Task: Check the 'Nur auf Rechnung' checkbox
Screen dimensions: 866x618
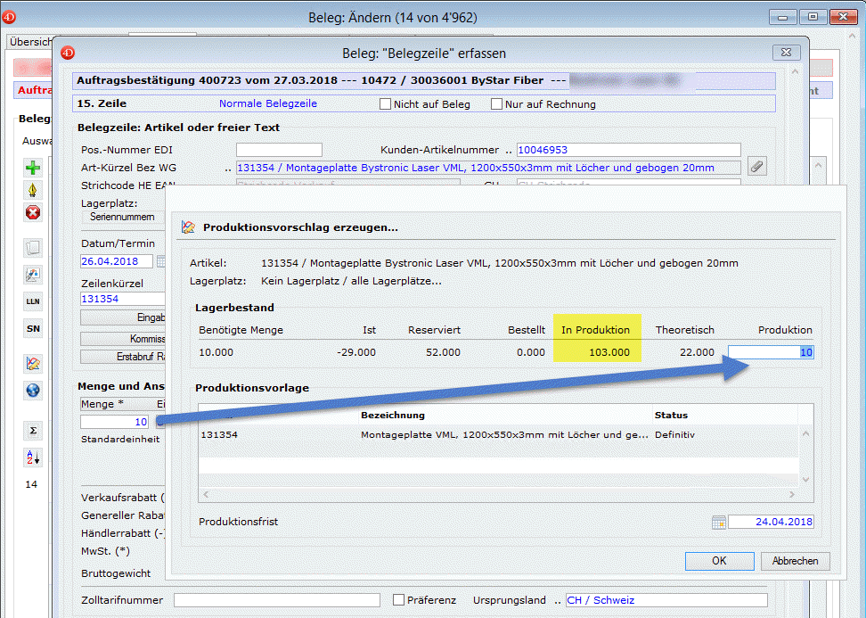Action: point(497,104)
